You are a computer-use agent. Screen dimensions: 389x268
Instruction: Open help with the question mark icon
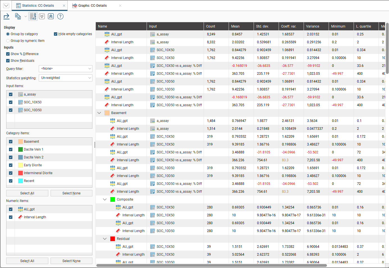(60, 16)
